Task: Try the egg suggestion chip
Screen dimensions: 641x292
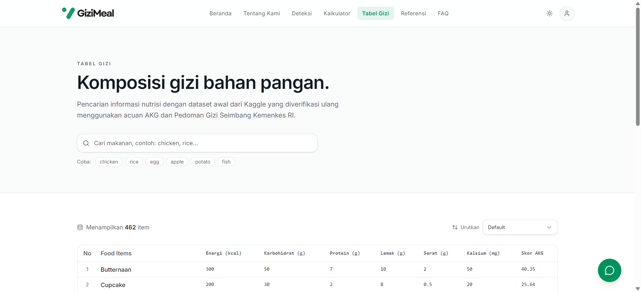Action: point(155,162)
